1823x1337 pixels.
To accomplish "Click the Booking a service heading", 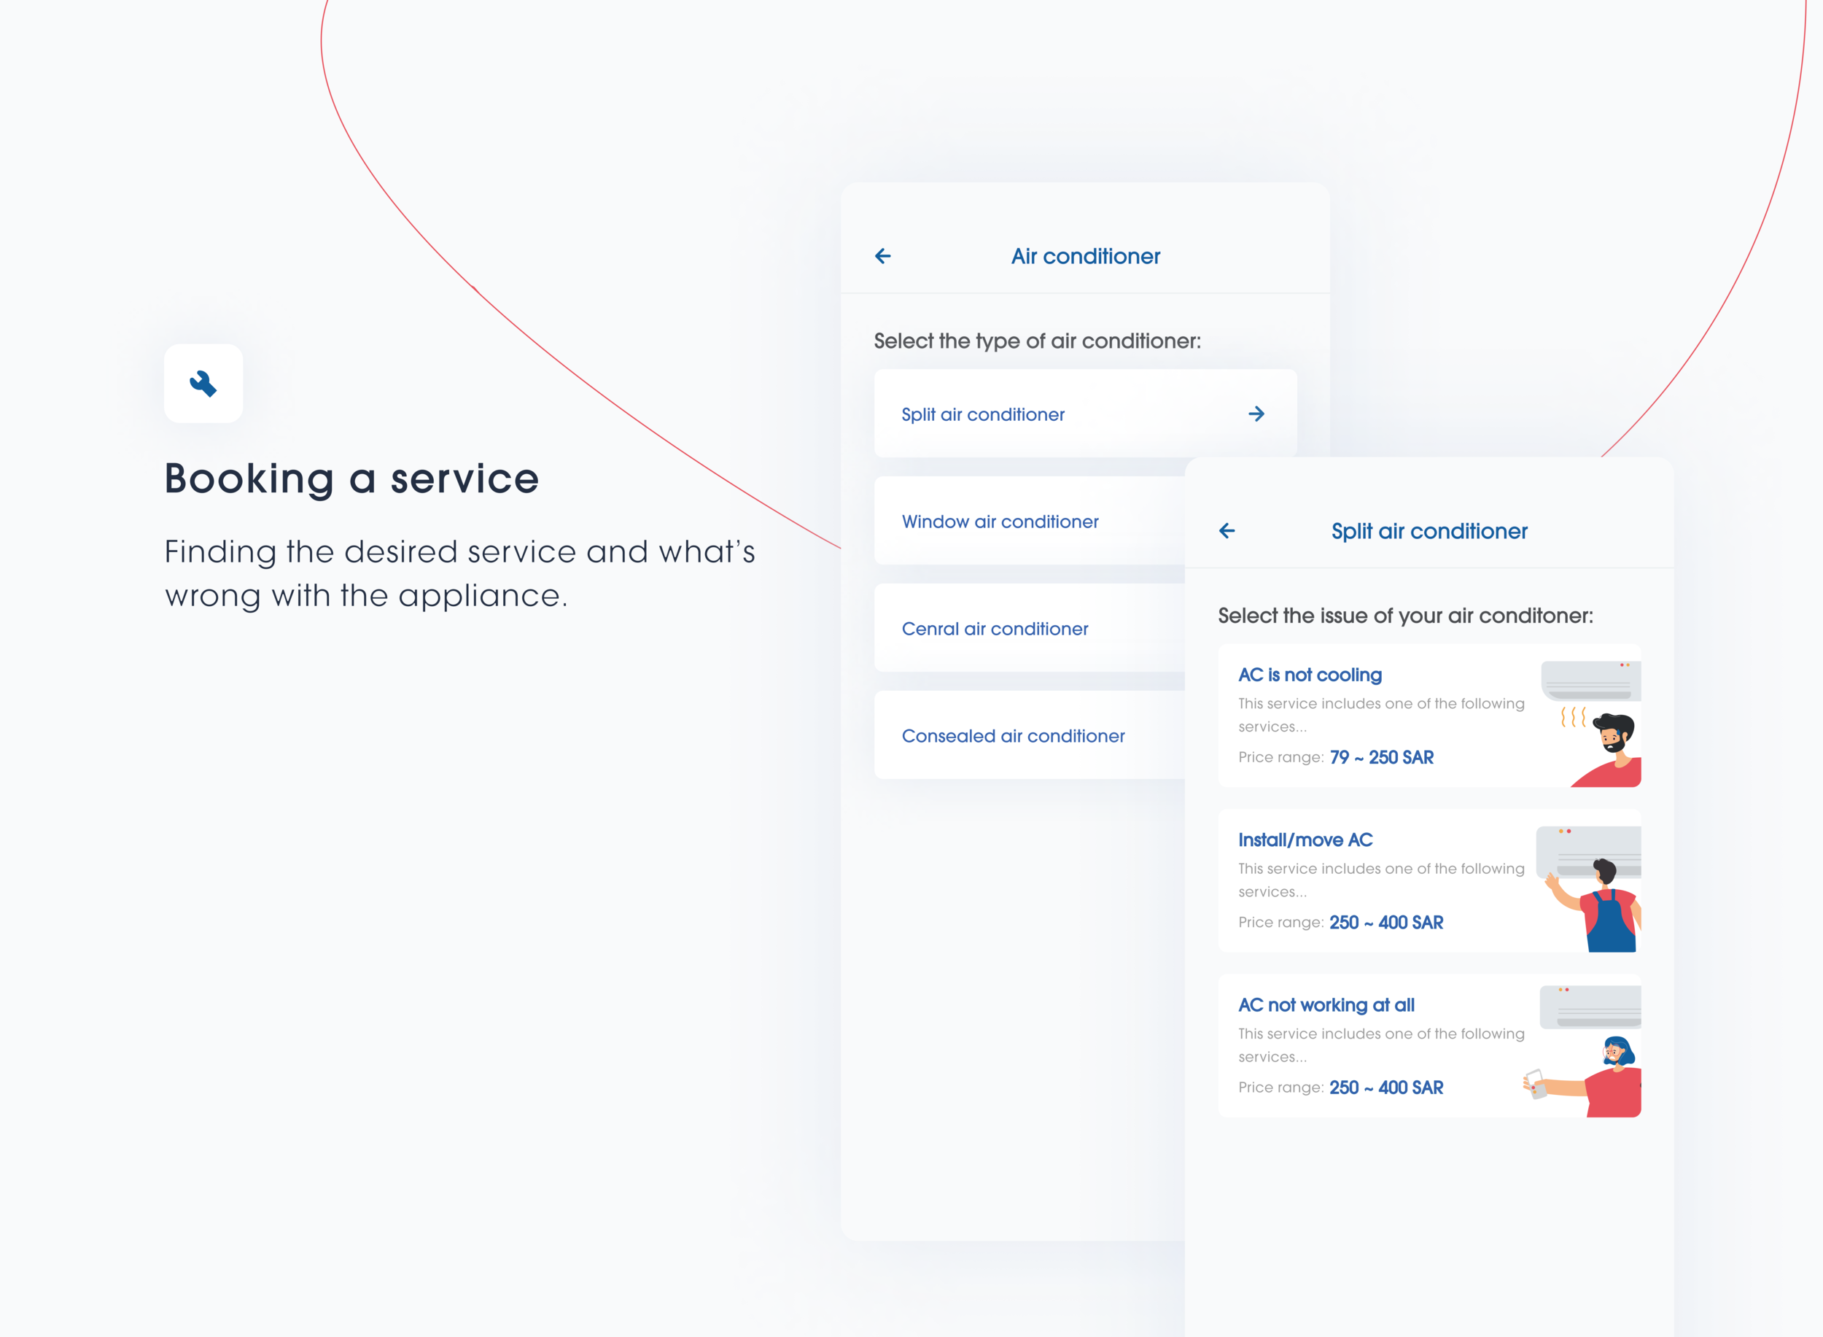I will pyautogui.click(x=352, y=478).
